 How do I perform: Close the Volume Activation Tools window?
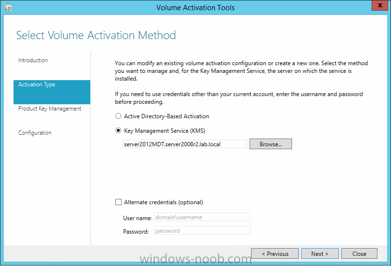point(379,5)
